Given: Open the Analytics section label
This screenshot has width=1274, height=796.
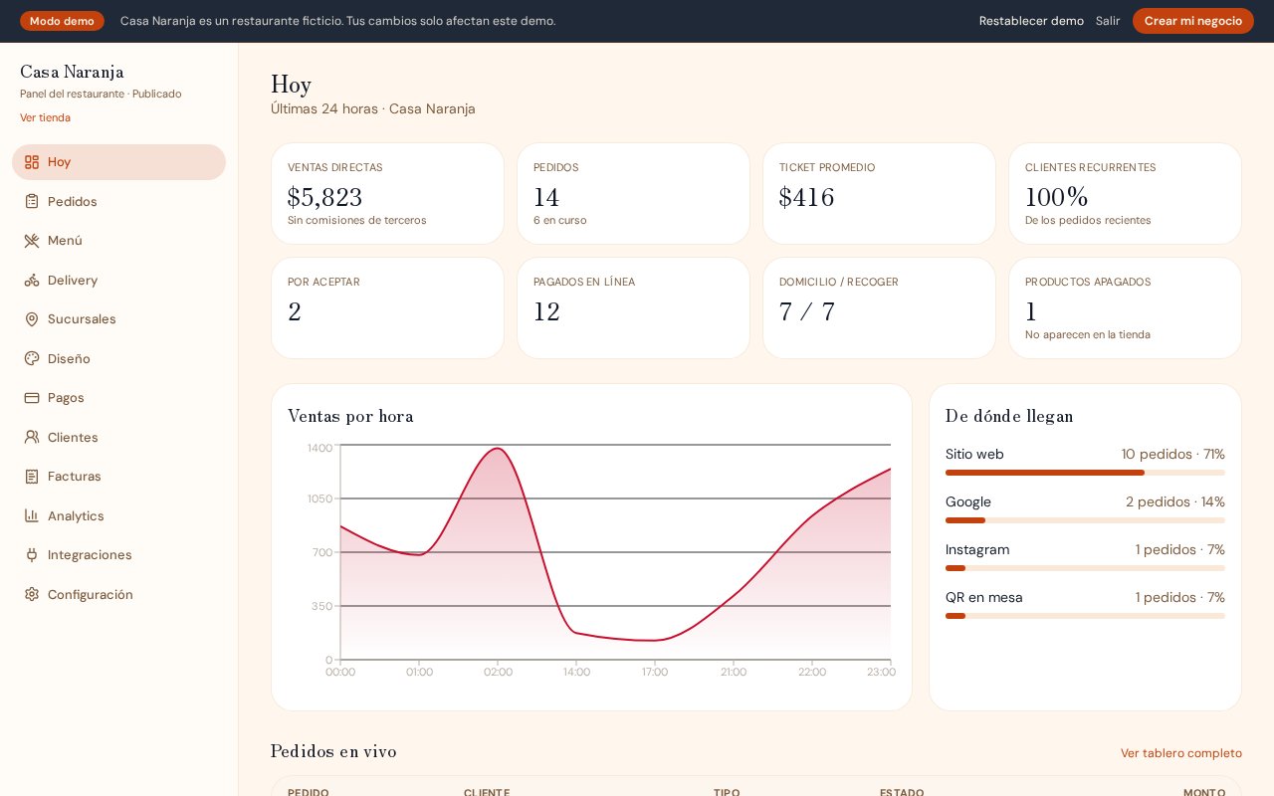Looking at the screenshot, I should pos(76,515).
